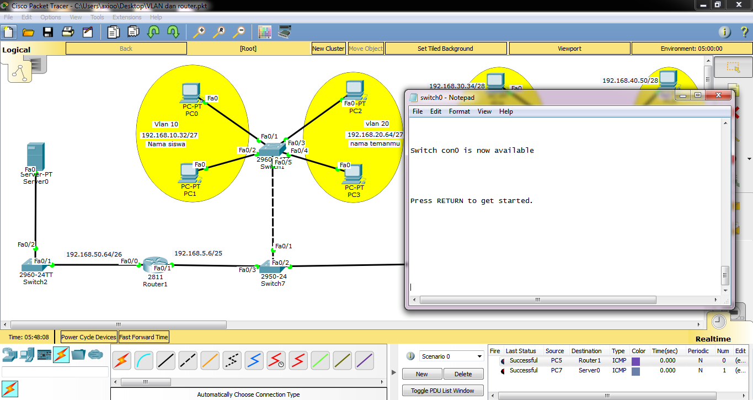
Task: Open the Activity Wizard icon
Action: (x=88, y=31)
